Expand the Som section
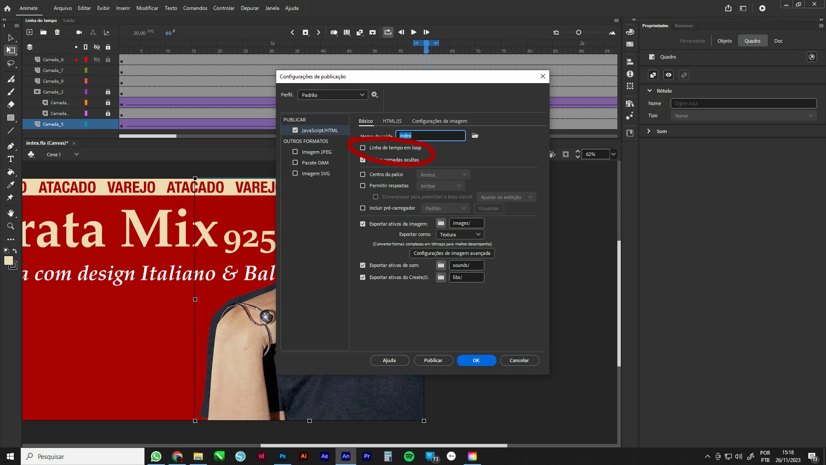 (649, 131)
